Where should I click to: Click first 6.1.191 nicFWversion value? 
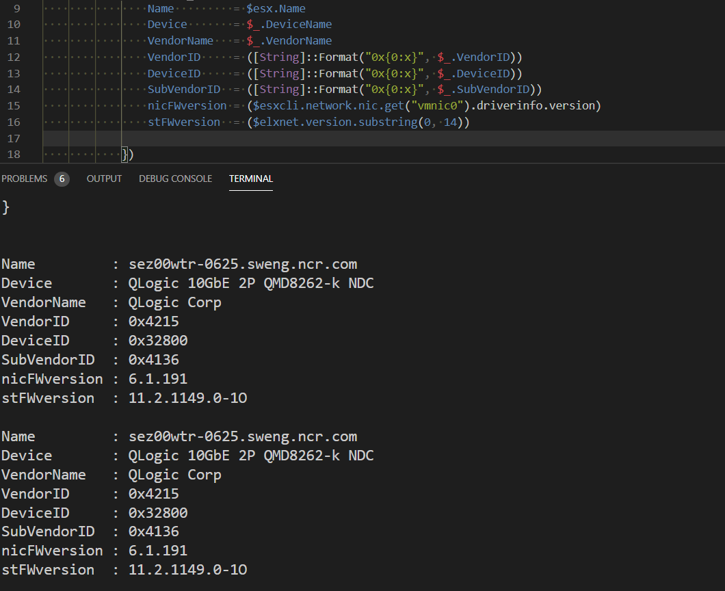coord(158,379)
